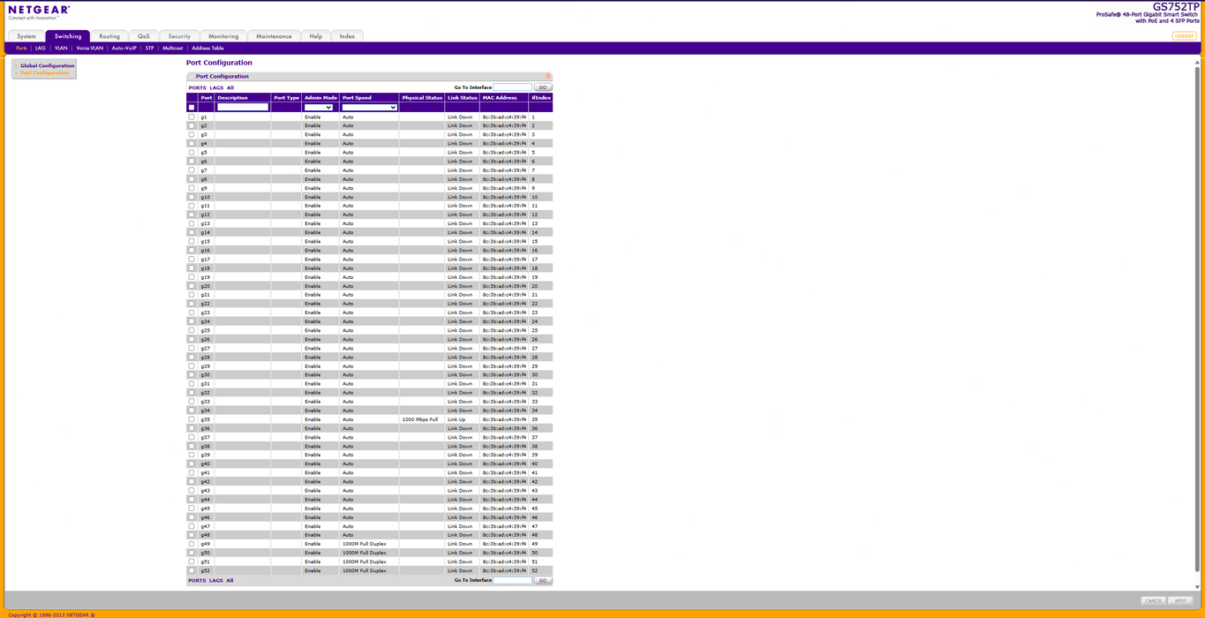Click the scrollbar down arrow
The image size is (1205, 618).
[x=1197, y=587]
